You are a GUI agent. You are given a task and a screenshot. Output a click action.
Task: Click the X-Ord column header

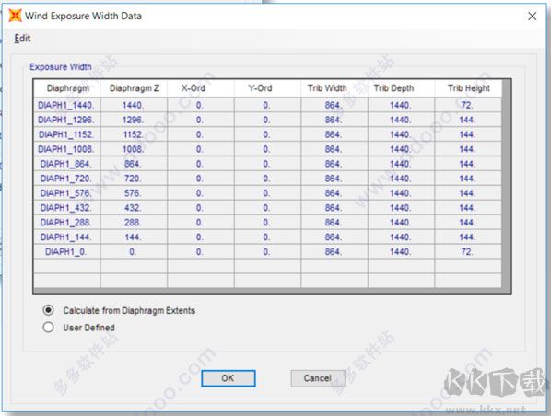pyautogui.click(x=201, y=88)
